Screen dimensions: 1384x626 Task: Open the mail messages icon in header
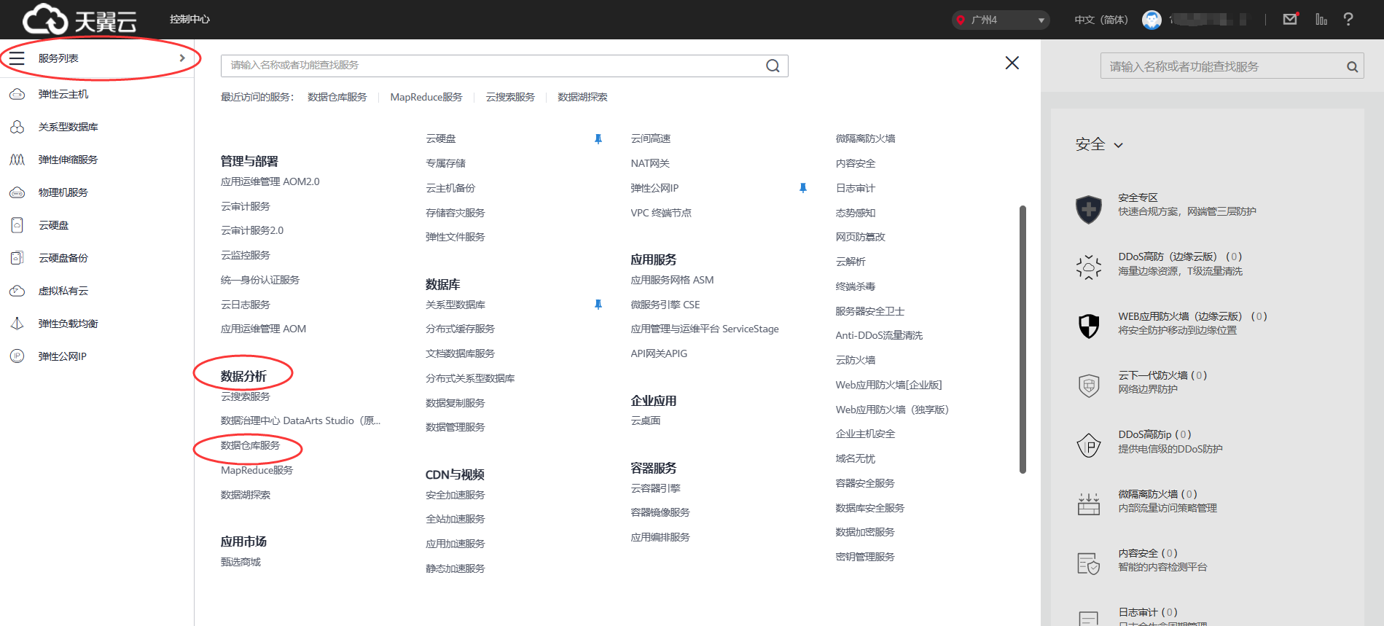point(1290,19)
